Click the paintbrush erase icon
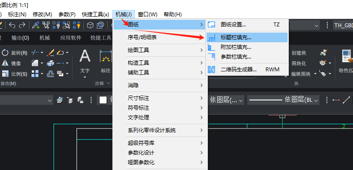 [50, 53]
